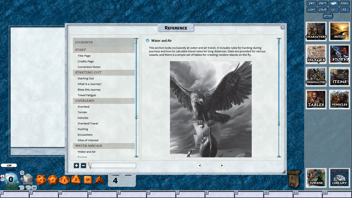352x198 pixels.
Task: Click the orange d4 pyramid die
Action: click(99, 179)
